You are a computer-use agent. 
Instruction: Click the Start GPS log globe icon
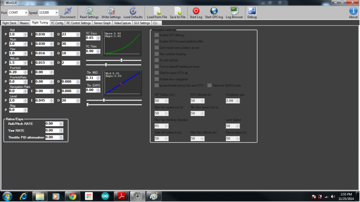pyautogui.click(x=214, y=11)
